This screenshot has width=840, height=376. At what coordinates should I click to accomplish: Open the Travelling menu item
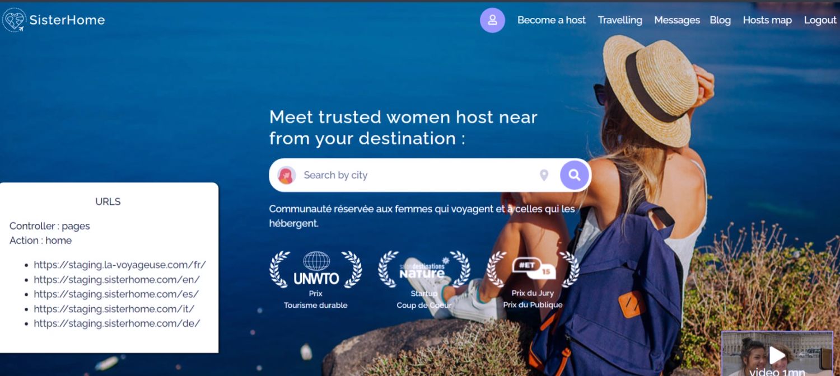tap(620, 20)
